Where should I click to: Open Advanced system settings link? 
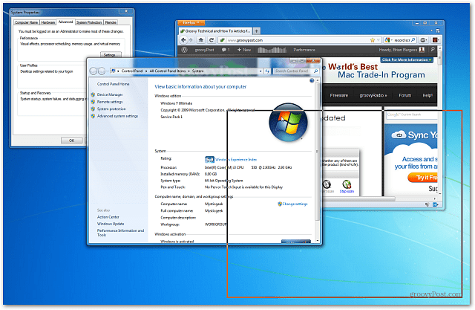117,116
